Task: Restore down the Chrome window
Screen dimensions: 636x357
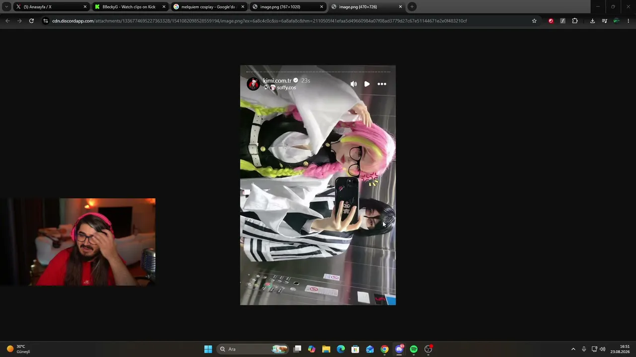Action: pyautogui.click(x=613, y=7)
